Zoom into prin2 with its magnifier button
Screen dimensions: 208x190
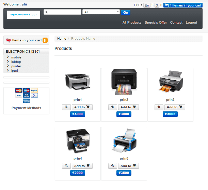[x=113, y=107]
